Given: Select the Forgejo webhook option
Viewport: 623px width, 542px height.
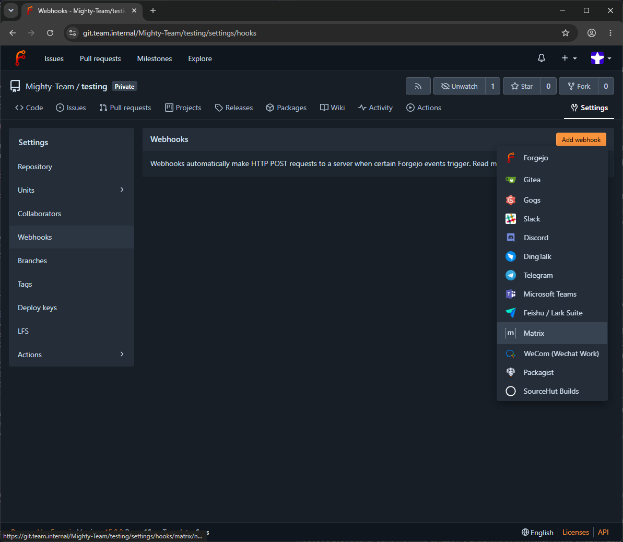Looking at the screenshot, I should click(552, 158).
